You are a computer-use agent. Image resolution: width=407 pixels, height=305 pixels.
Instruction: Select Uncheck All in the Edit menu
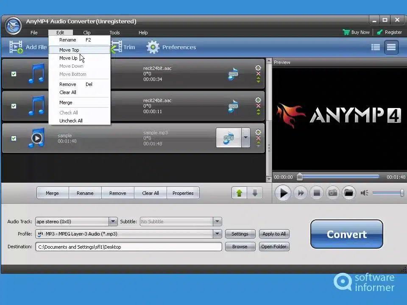point(71,121)
